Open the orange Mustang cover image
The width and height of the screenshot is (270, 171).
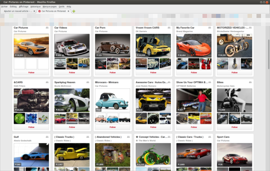[x=31, y=46]
